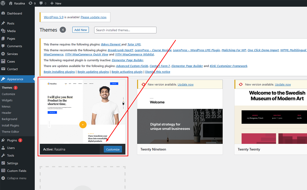
Task: Click the Contact envelope icon
Action: (x=3, y=69)
